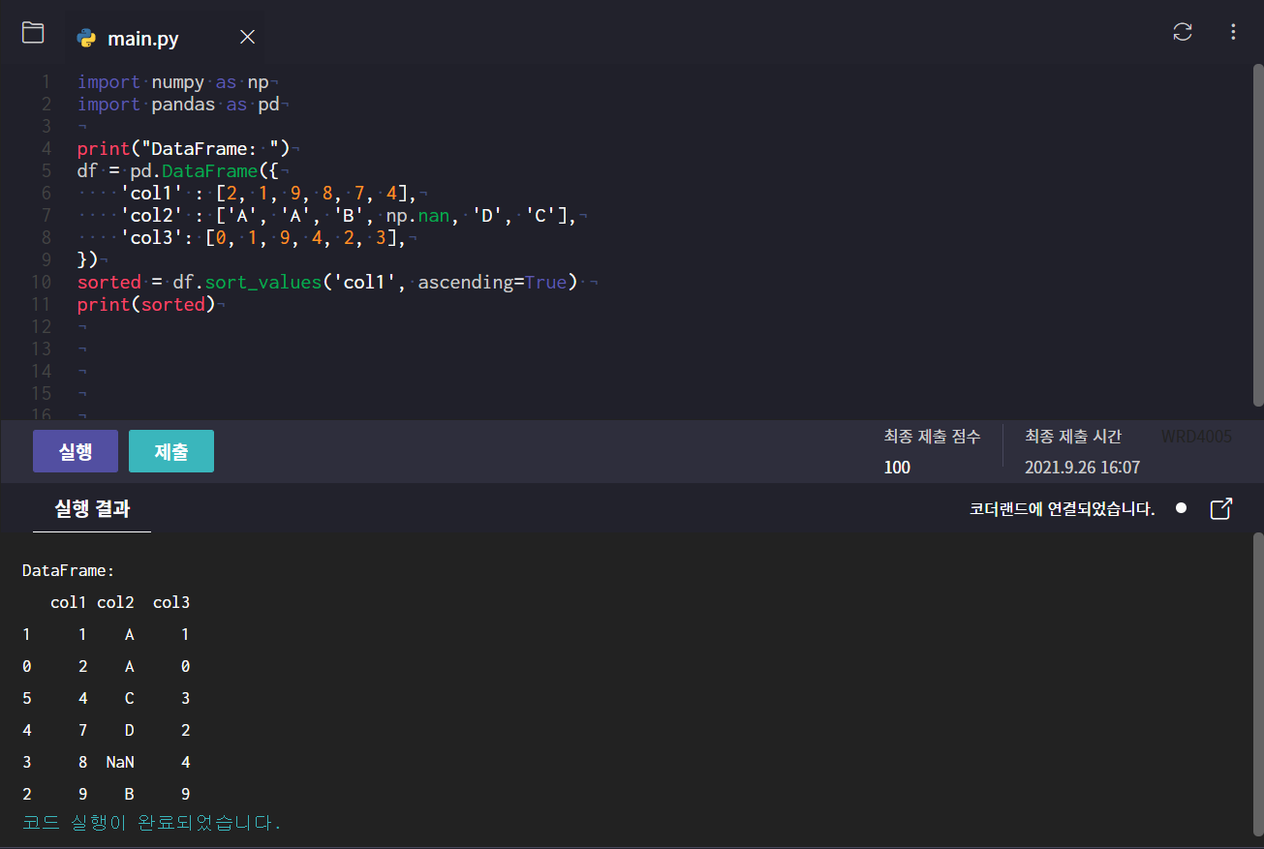Click the NaN value in output table
The height and width of the screenshot is (849, 1264).
click(120, 763)
